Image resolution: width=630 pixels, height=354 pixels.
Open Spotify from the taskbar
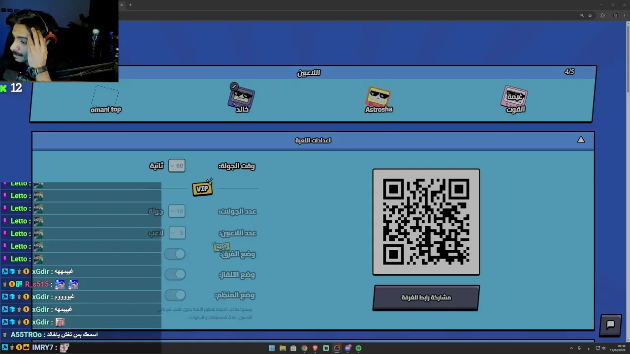click(358, 348)
